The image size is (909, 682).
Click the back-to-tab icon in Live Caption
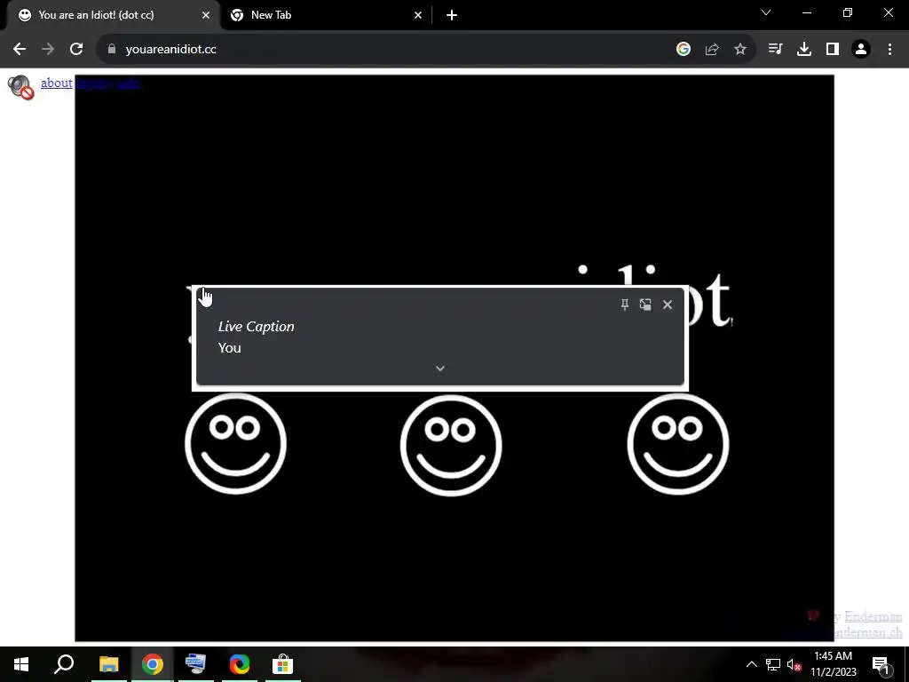click(645, 305)
